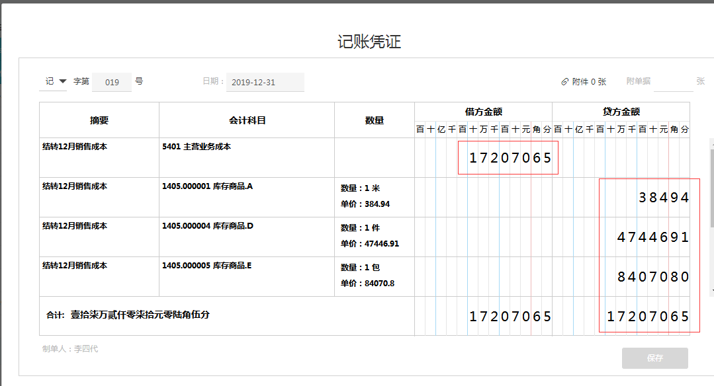Click the credit amount 38494

664,198
